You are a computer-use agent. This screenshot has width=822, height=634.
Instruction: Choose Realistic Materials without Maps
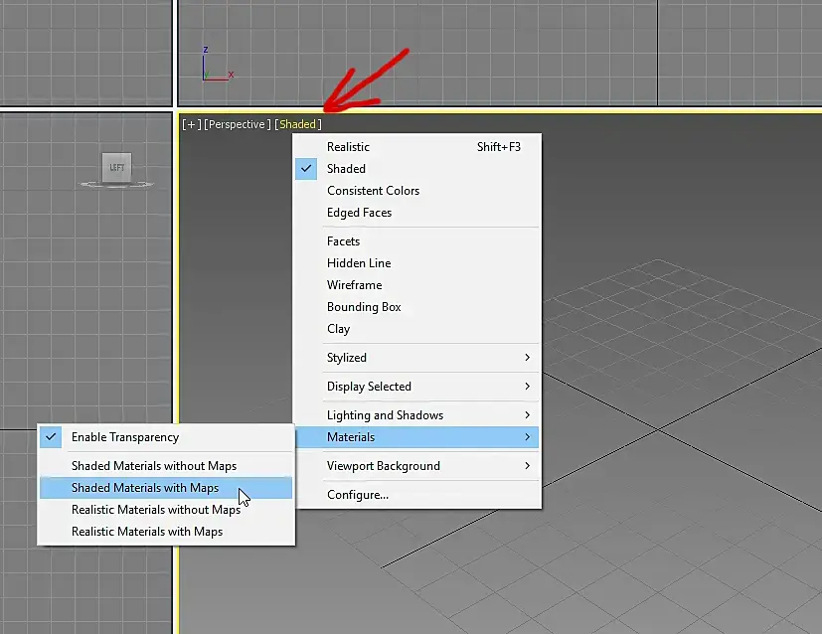click(x=166, y=510)
